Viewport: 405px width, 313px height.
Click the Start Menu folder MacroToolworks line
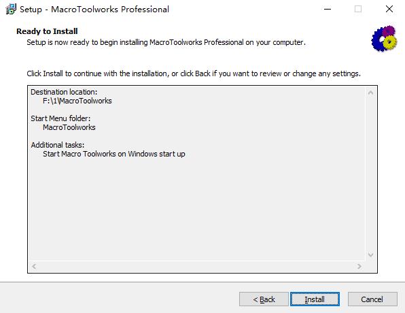click(69, 127)
